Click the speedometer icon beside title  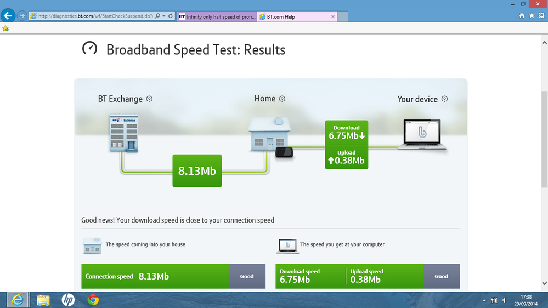[x=89, y=49]
